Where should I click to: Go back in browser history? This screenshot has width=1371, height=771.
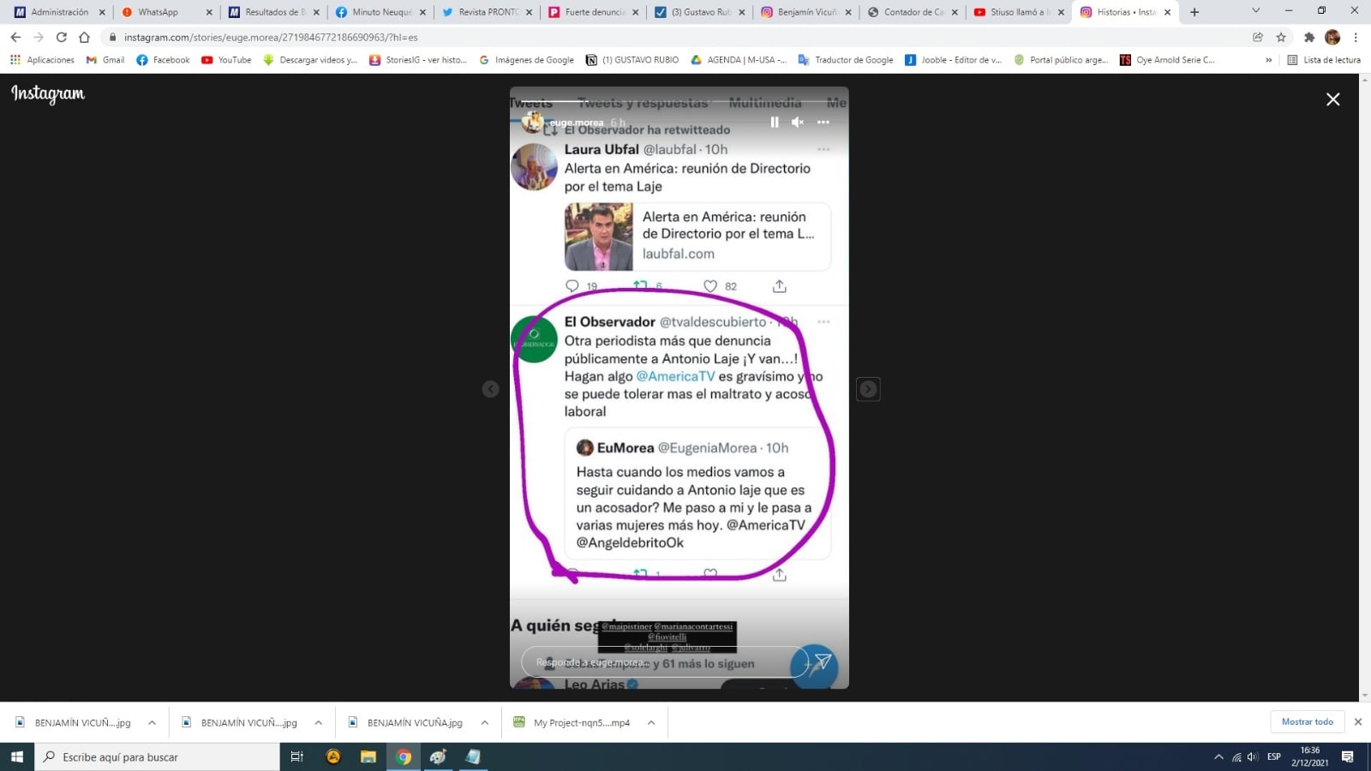pos(15,37)
